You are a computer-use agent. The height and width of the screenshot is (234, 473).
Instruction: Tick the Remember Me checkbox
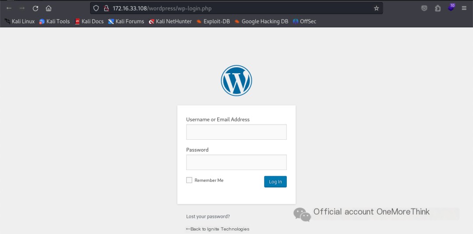[189, 180]
